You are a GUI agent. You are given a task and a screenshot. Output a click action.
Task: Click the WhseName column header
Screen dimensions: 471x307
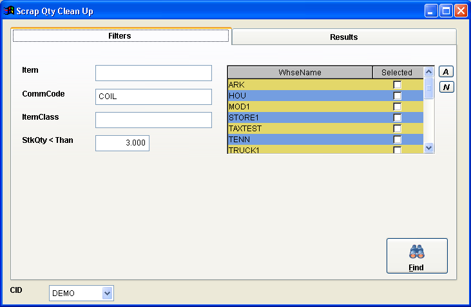(300, 73)
